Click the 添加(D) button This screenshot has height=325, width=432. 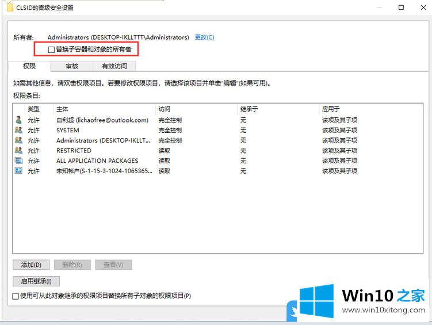coord(31,265)
